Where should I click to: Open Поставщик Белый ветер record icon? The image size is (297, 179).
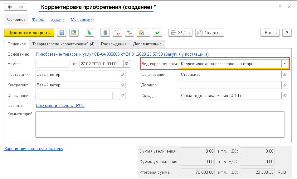[122, 75]
